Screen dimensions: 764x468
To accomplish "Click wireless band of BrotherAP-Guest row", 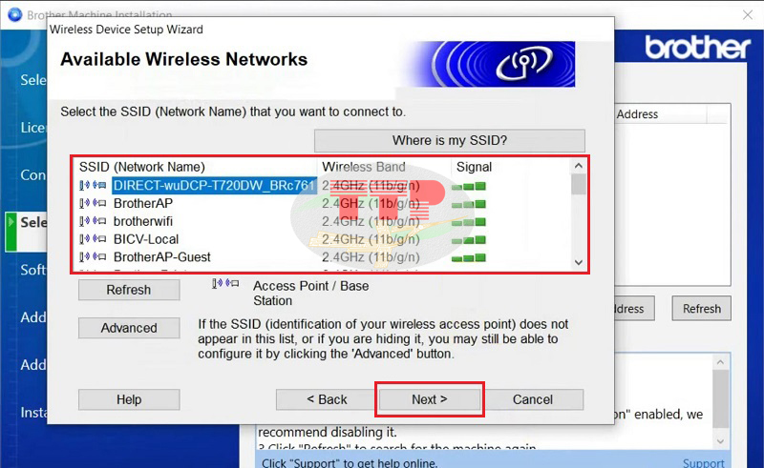I will tap(371, 256).
